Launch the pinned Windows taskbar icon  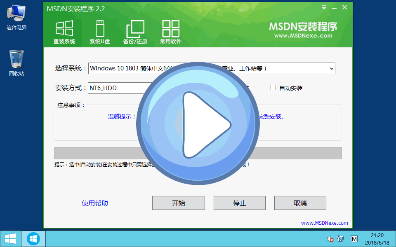(33, 239)
